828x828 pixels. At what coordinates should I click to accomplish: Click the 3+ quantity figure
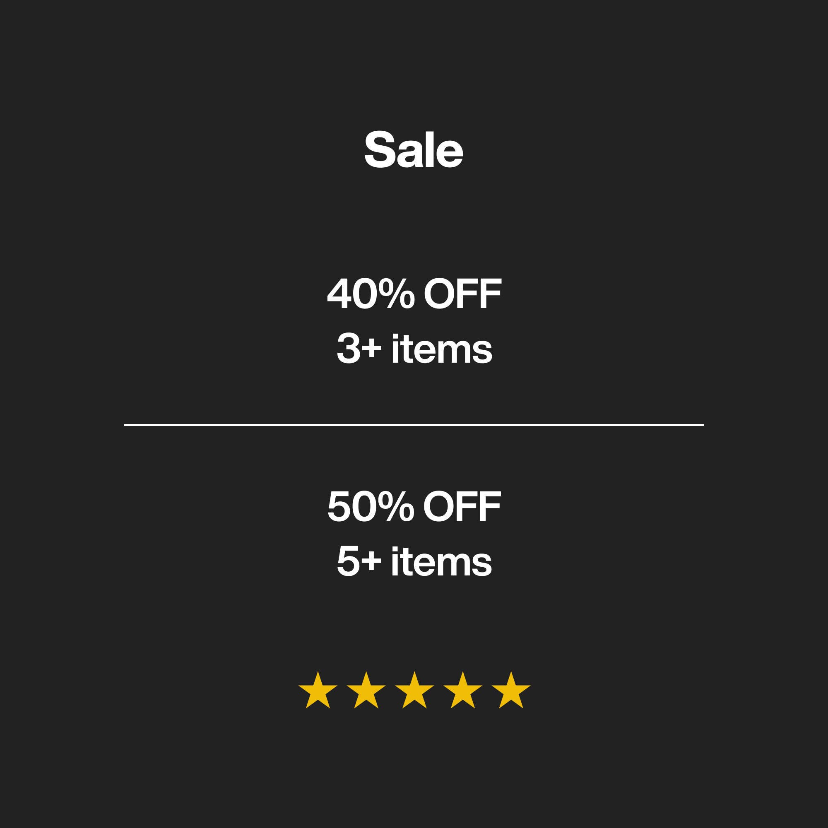pyautogui.click(x=359, y=349)
